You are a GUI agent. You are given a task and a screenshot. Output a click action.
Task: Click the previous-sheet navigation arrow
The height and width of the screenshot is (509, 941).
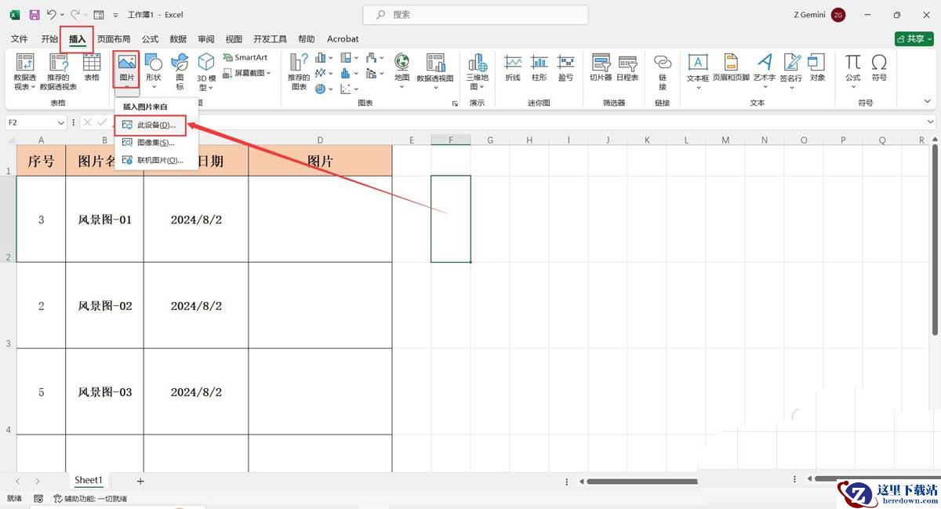pyautogui.click(x=18, y=481)
